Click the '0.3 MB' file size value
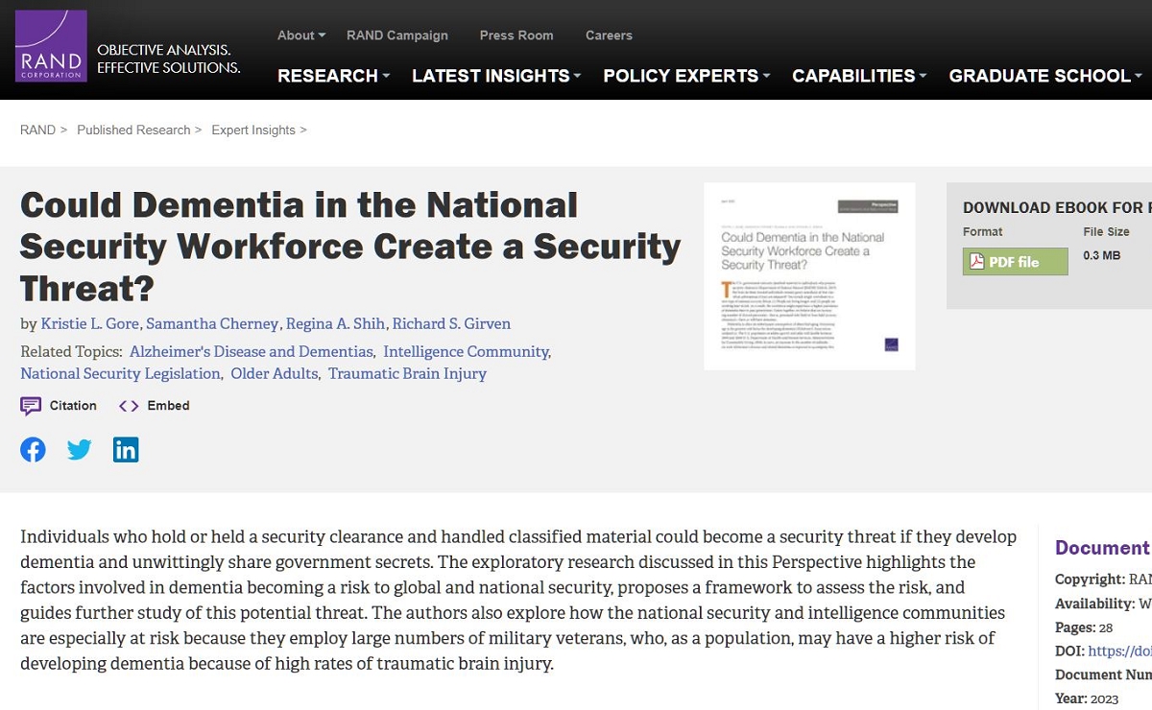1152x710 pixels. [1102, 255]
